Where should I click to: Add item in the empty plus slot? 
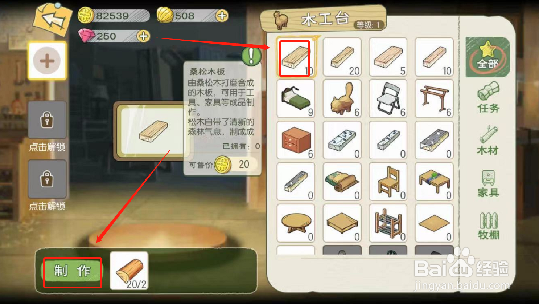tap(47, 61)
